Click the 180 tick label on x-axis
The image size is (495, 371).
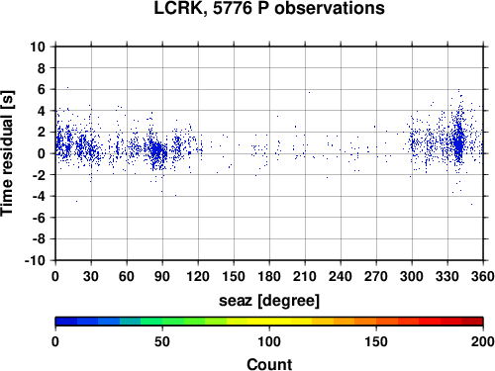(x=269, y=276)
